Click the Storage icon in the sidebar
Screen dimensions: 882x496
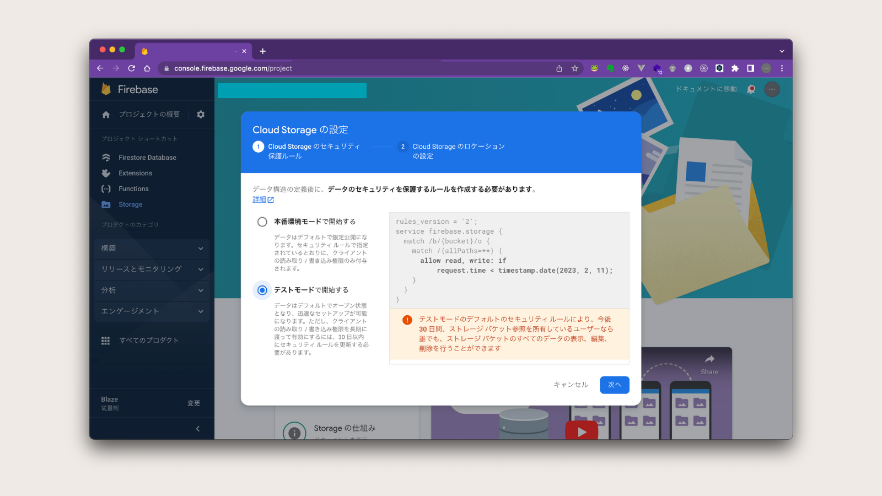tap(106, 204)
